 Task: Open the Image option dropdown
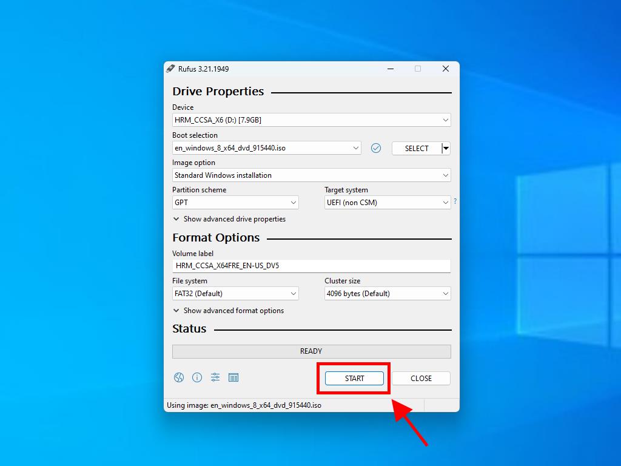pos(311,175)
